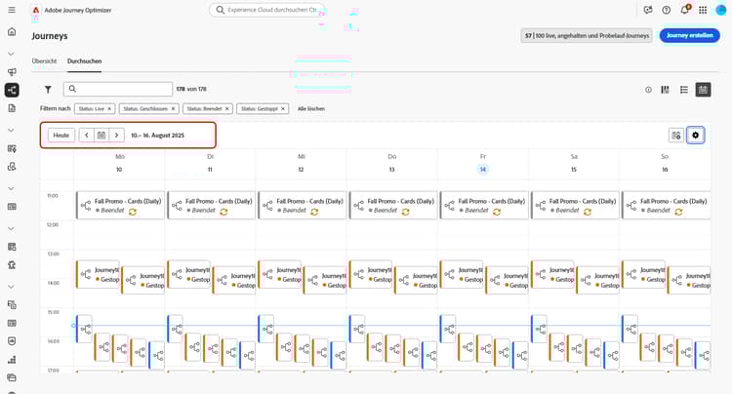
Task: Click Alle löschen to clear filters
Action: point(311,108)
